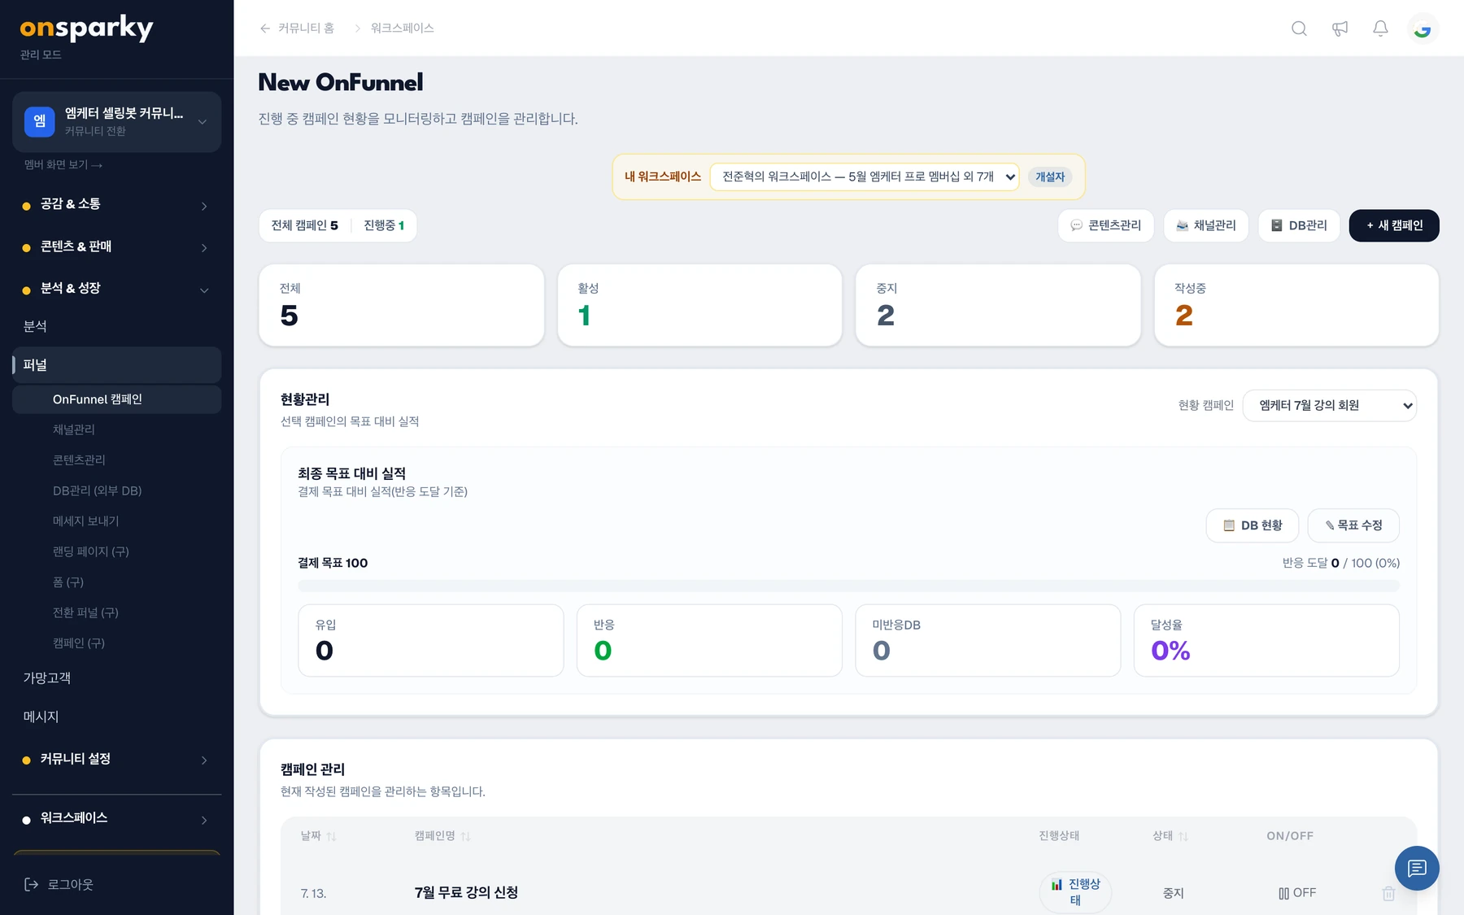The height and width of the screenshot is (915, 1464).
Task: Open the 내 워크스페이스 selector dropdown
Action: click(x=864, y=176)
